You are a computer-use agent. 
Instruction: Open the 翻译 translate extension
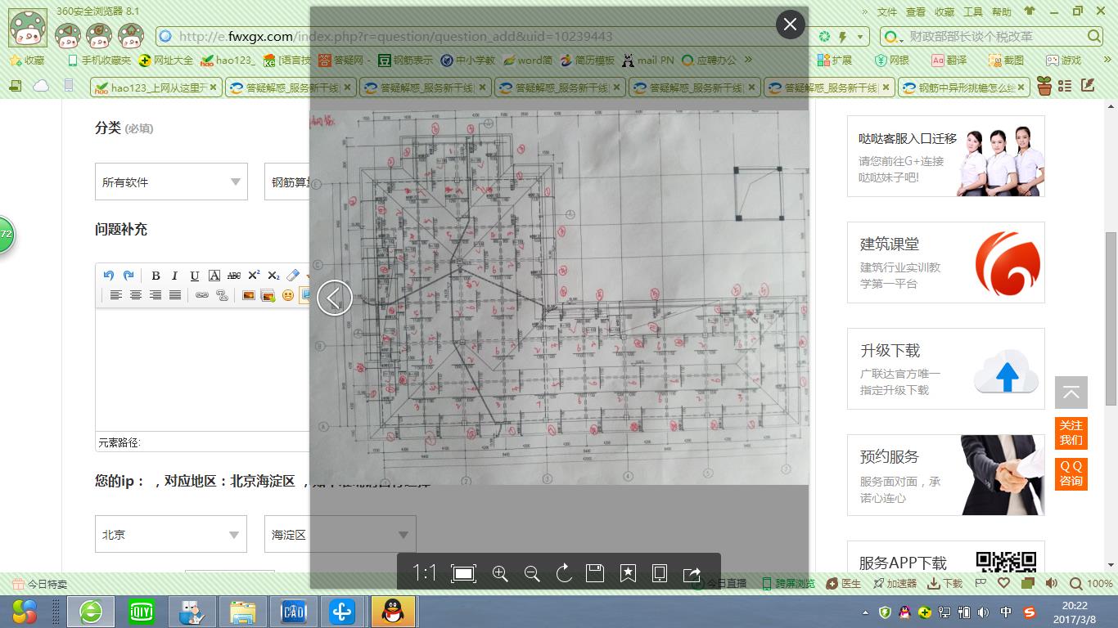coord(949,60)
